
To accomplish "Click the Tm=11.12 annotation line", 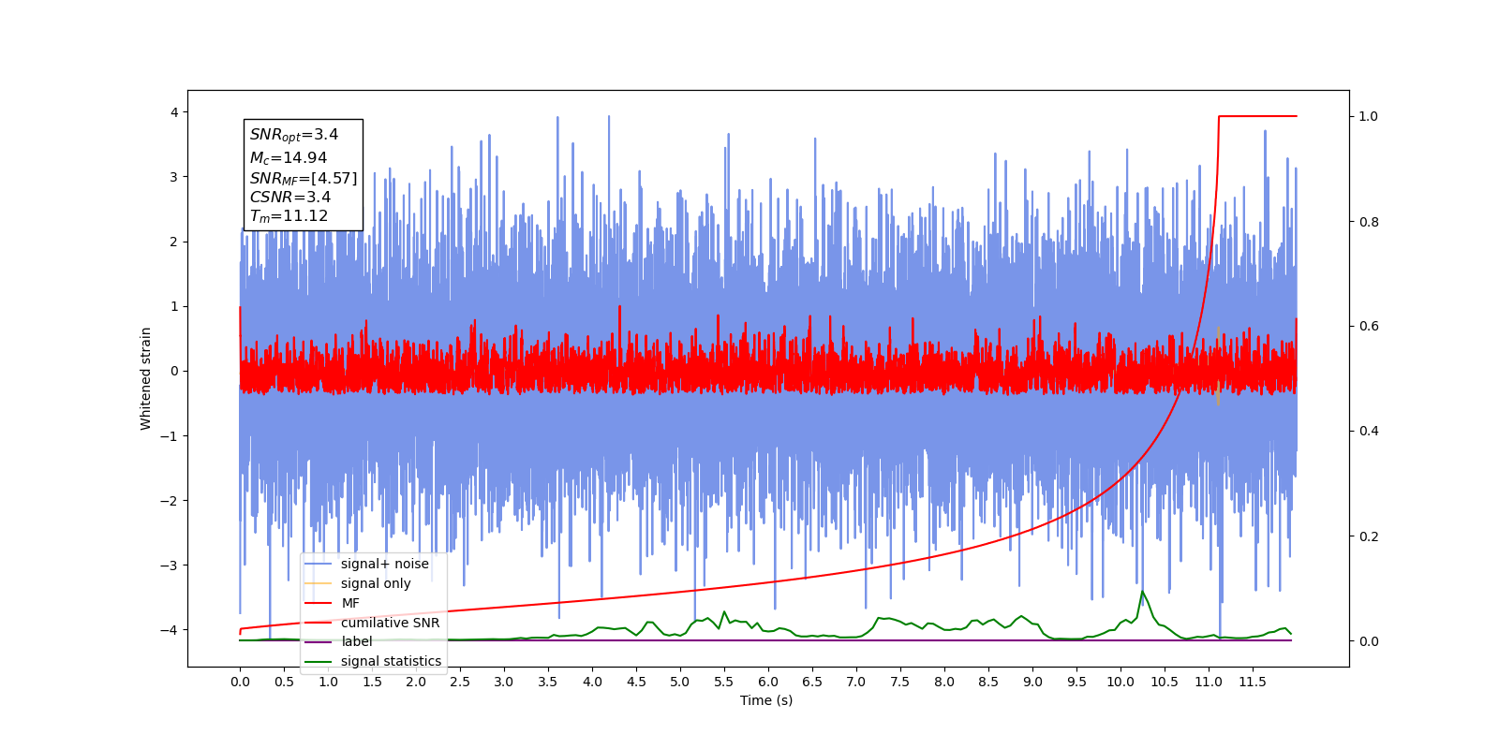I will (x=289, y=216).
